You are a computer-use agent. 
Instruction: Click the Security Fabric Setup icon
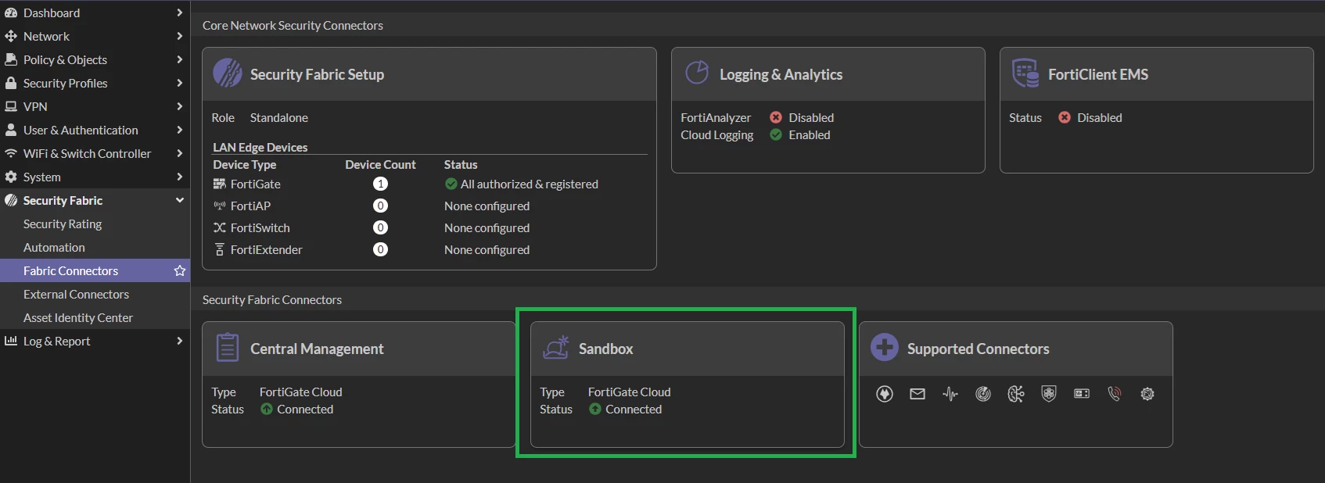tap(228, 73)
